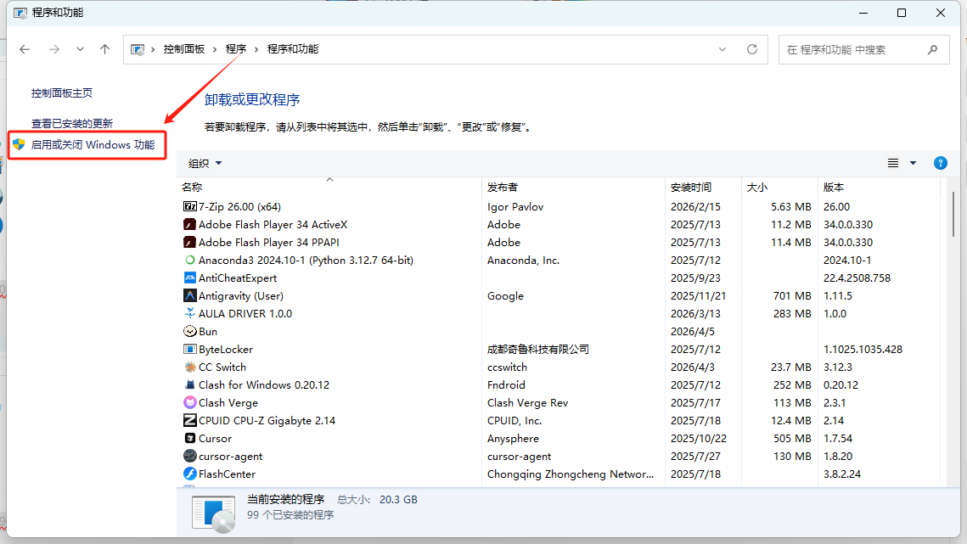Click publisher Chongqing Zhongcheng Networ...
Viewport: 967px width, 544px height.
(571, 474)
